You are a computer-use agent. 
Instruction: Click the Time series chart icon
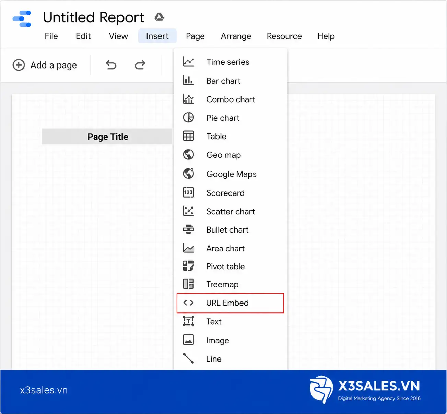point(188,62)
